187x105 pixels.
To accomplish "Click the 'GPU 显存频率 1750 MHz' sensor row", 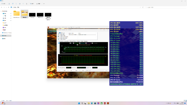I will [126, 29].
